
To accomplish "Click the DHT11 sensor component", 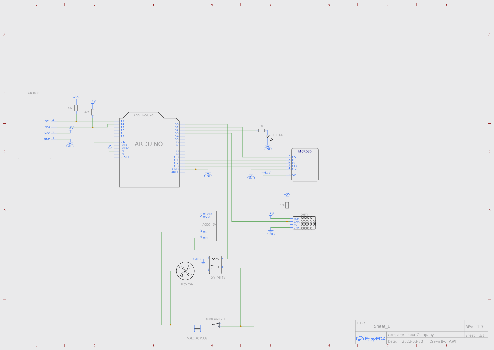I will [x=304, y=223].
